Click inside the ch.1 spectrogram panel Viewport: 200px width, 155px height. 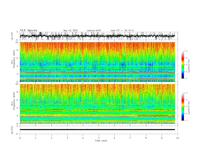[97, 62]
